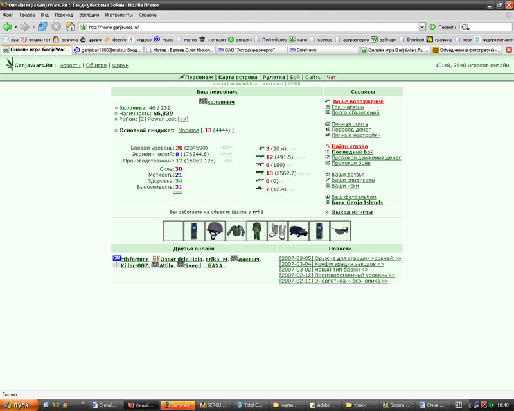The width and height of the screenshot is (514, 411).
Task: Open the Пейнтболер bookmark
Action: (x=270, y=40)
